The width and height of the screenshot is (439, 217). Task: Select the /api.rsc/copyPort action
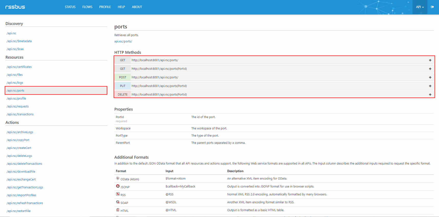coord(18,140)
